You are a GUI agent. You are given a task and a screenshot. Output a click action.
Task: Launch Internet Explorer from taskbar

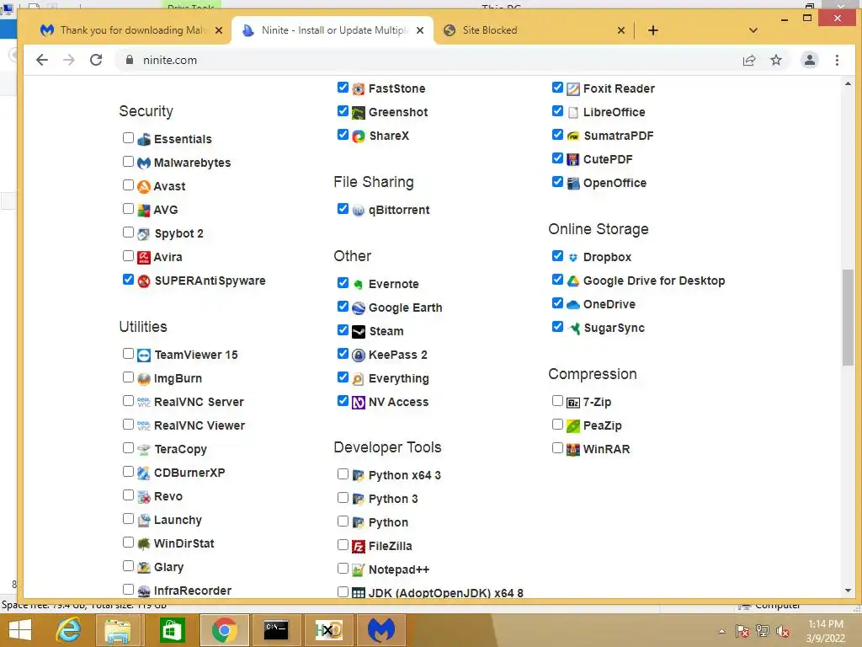coord(68,630)
